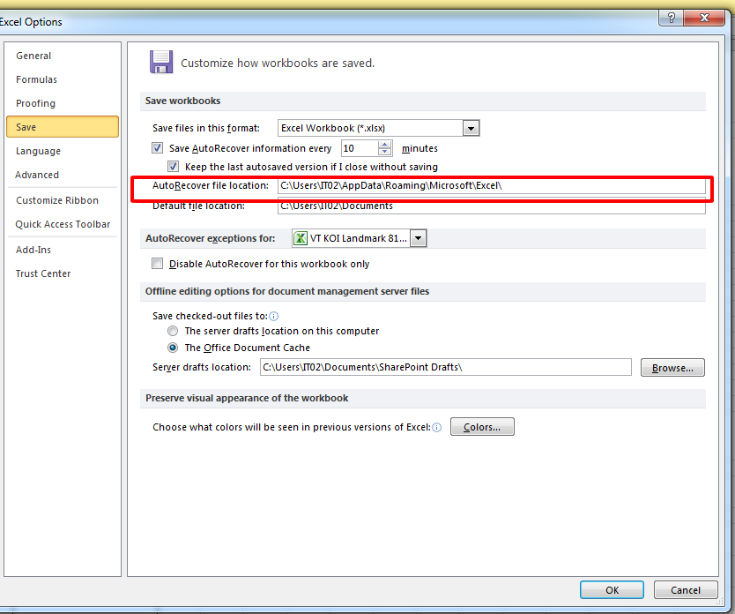This screenshot has height=614, width=735.
Task: Click the Browse button
Action: click(672, 368)
